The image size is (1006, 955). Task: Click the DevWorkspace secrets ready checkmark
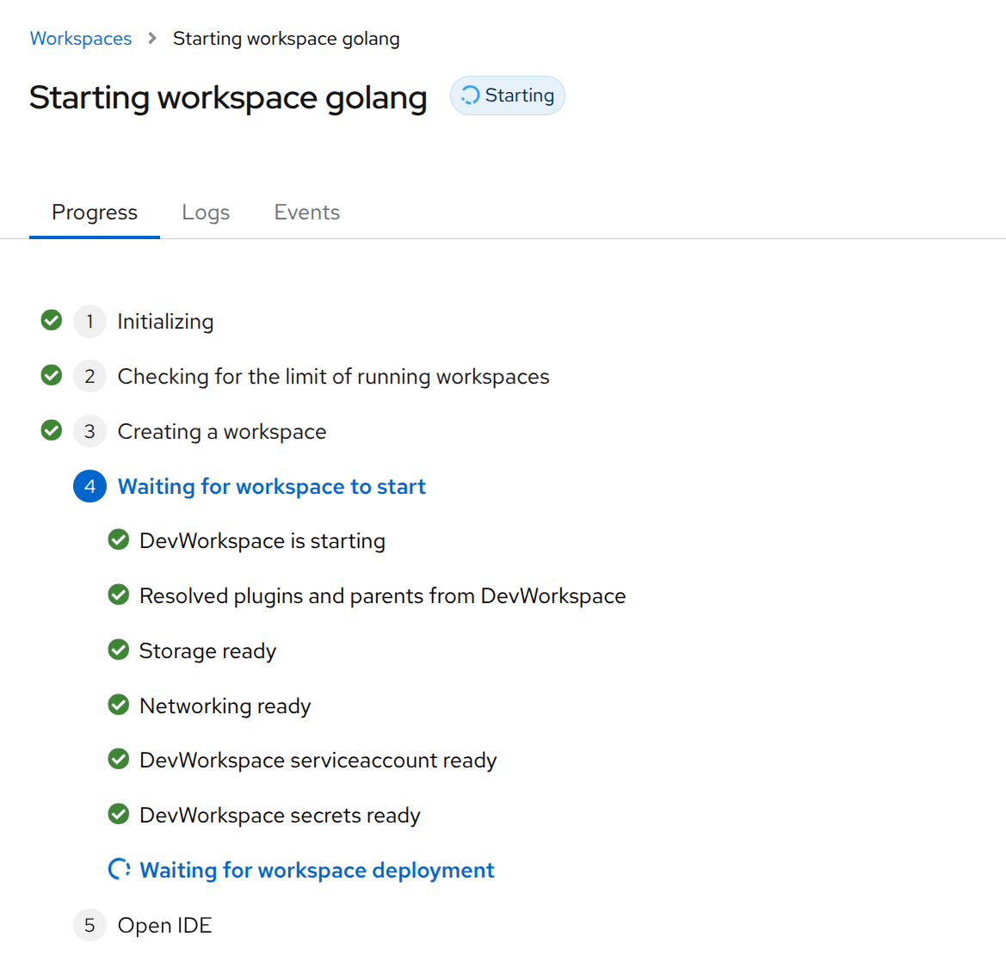[119, 815]
